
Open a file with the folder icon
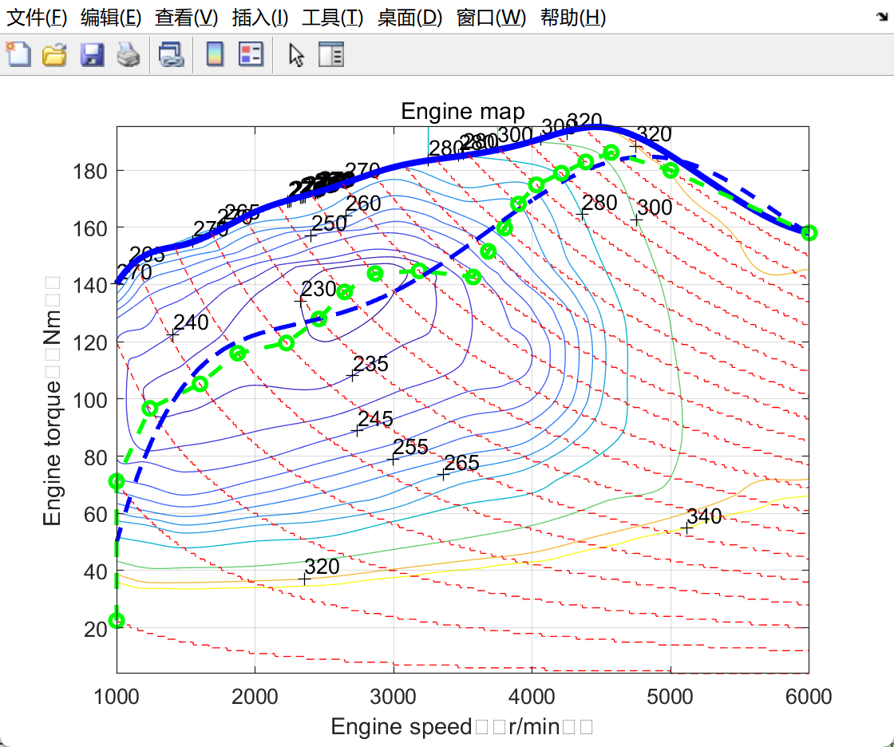point(53,55)
